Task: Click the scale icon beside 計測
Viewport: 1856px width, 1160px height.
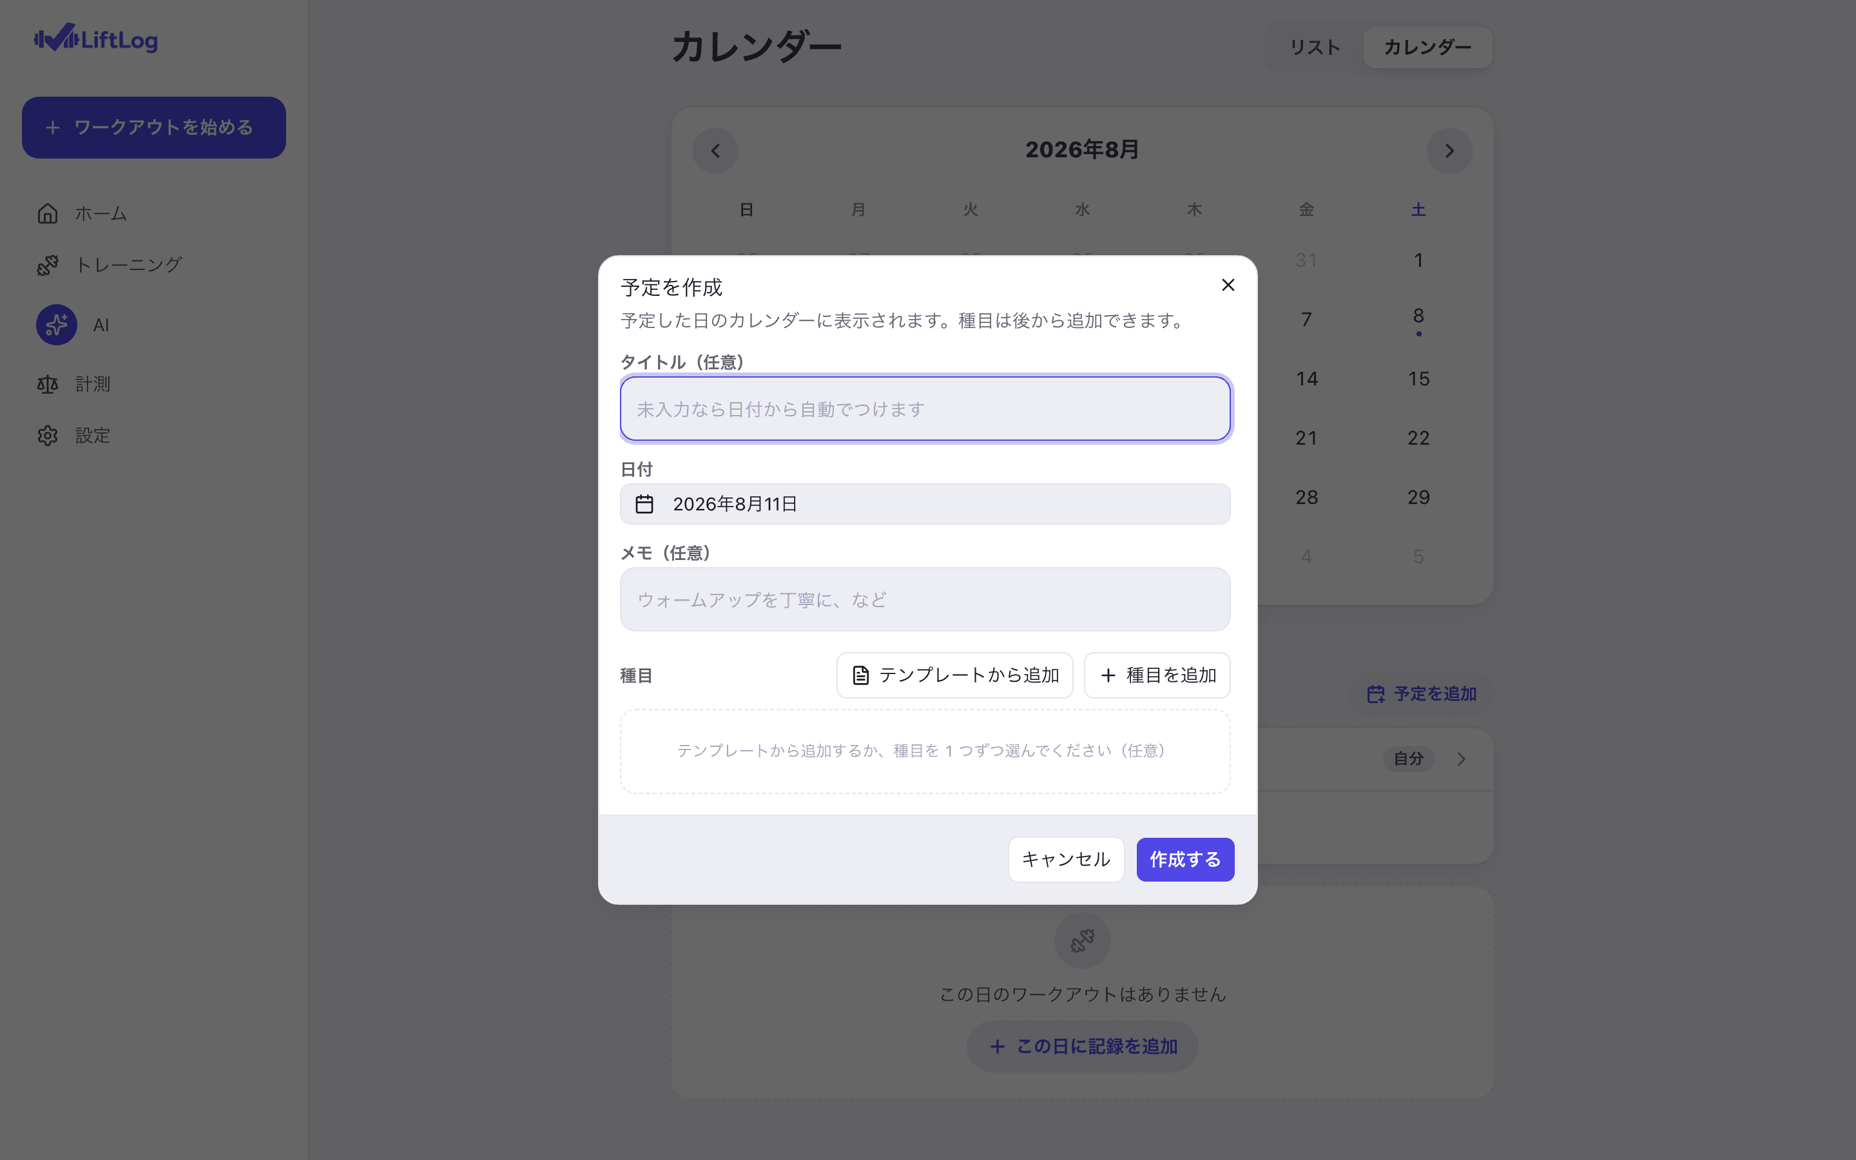Action: [x=48, y=383]
